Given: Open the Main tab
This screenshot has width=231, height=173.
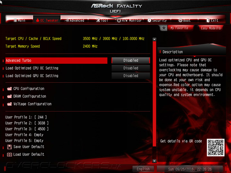Looking at the screenshot, I should (x=20, y=20).
